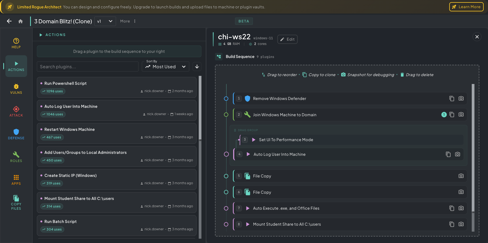Click the 467 uses badge
Viewport: 488px width, 243px height.
pos(52,137)
